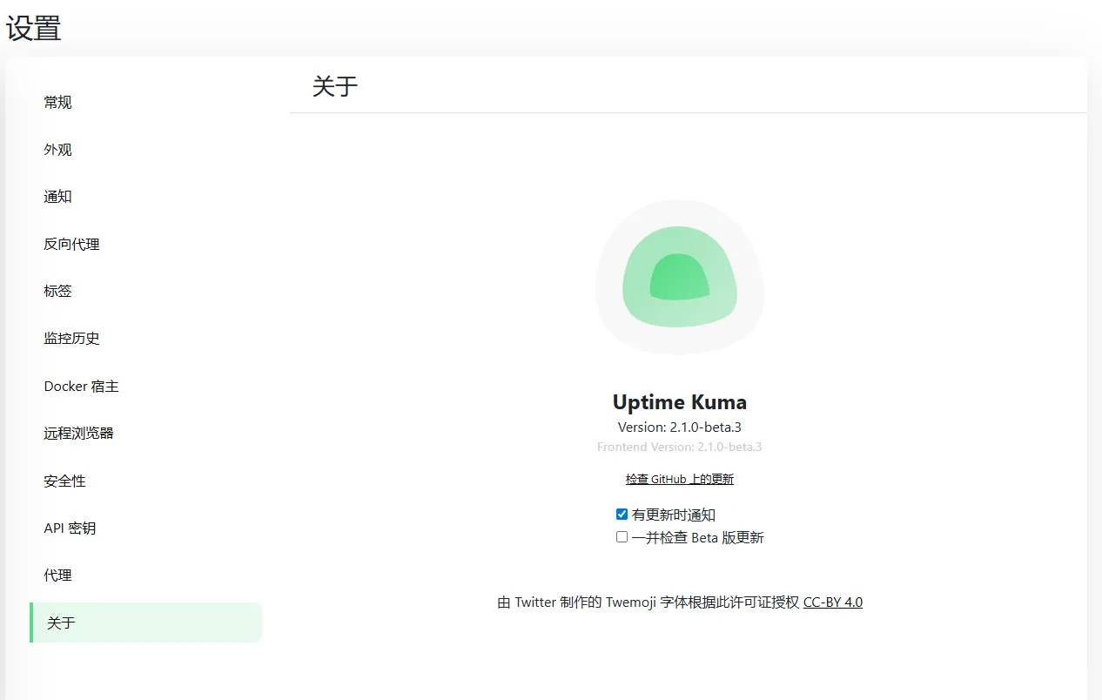Select 代理 in settings sidebar

[58, 575]
